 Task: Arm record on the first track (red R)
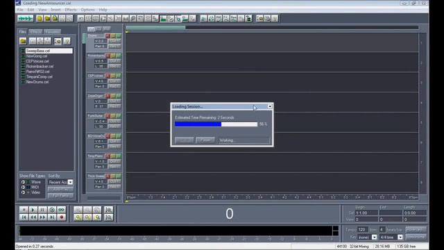point(108,35)
